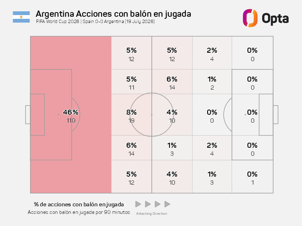Click the 1% zone with 2 actions

coord(212,82)
